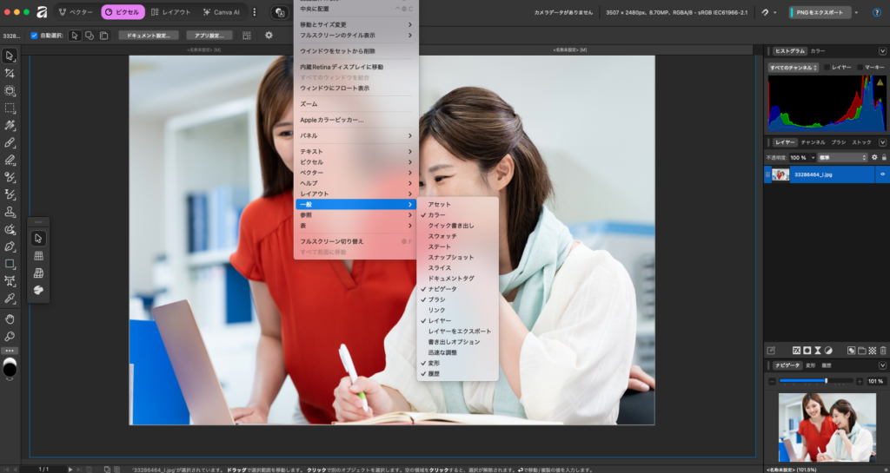Screen dimensions: 890x473
Task: Expand the パネル submenu
Action: pos(355,136)
